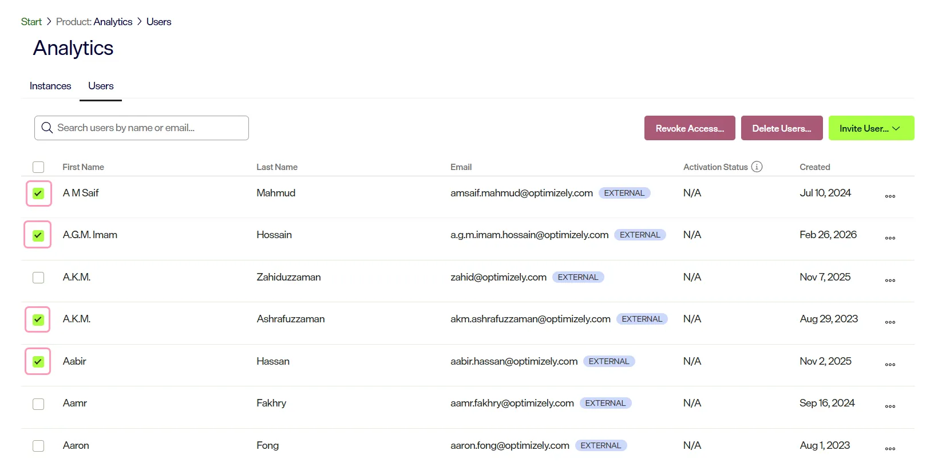
Task: Open more options for Aabir Hassan
Action: tap(890, 365)
